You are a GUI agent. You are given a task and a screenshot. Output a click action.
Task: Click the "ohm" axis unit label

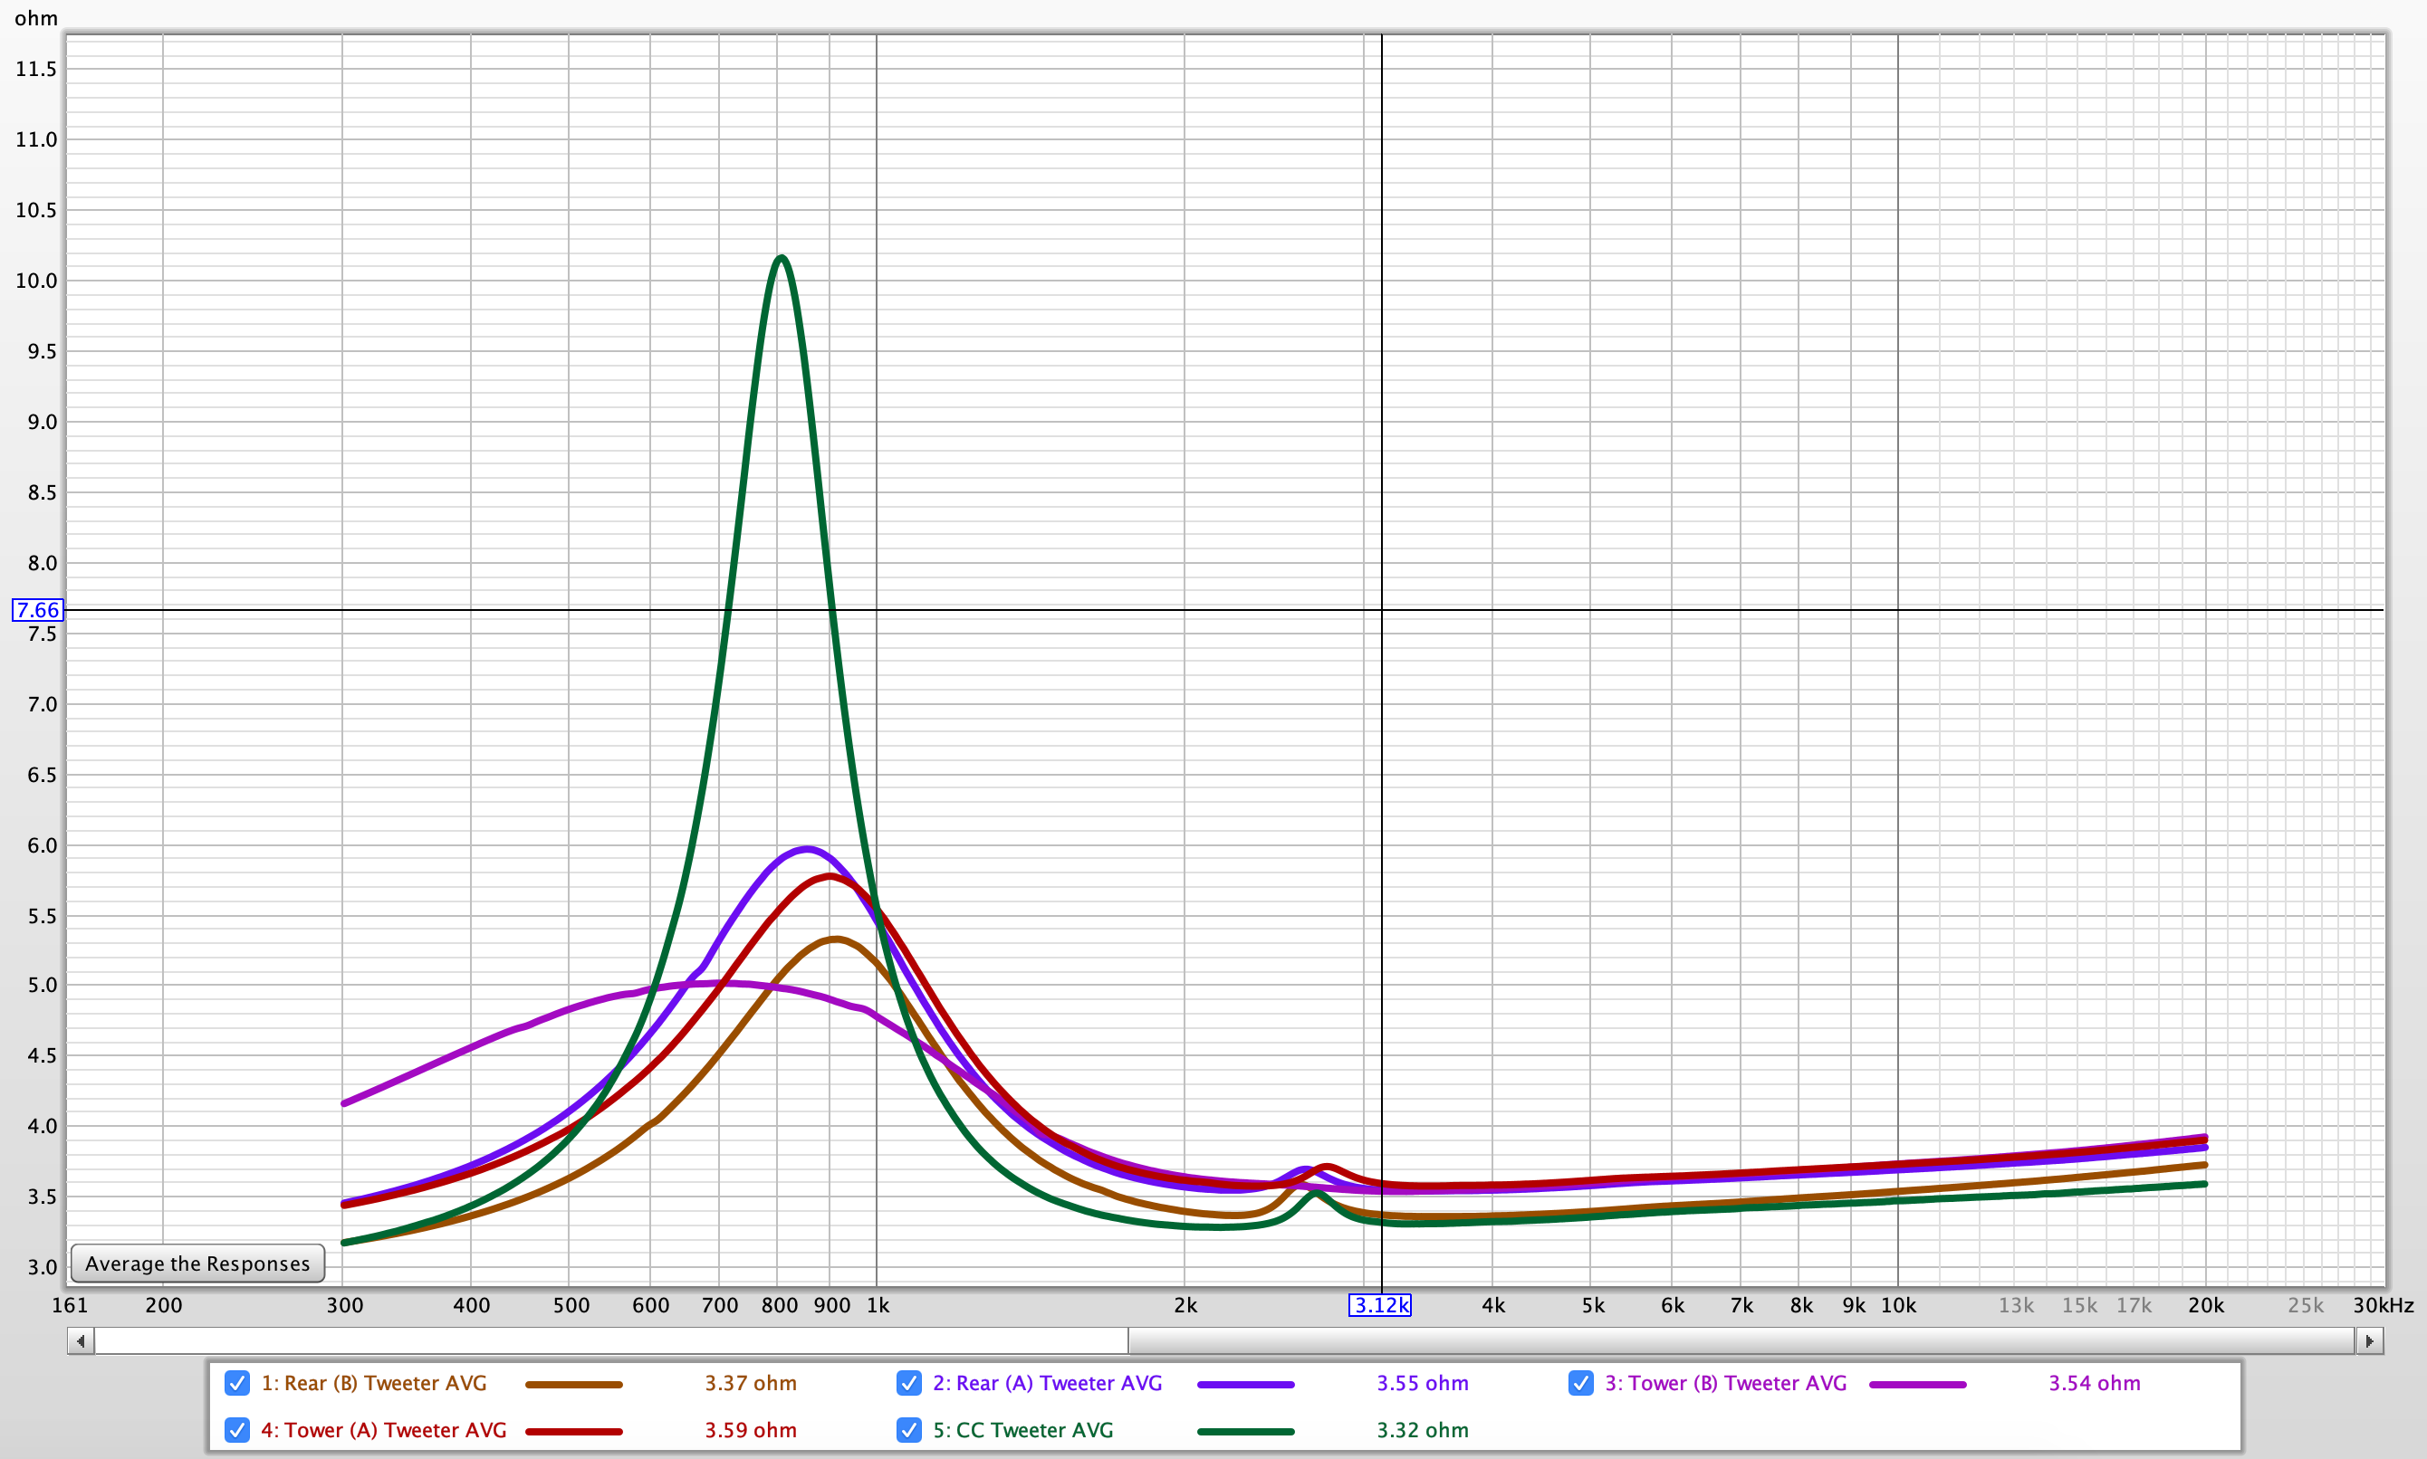[36, 19]
